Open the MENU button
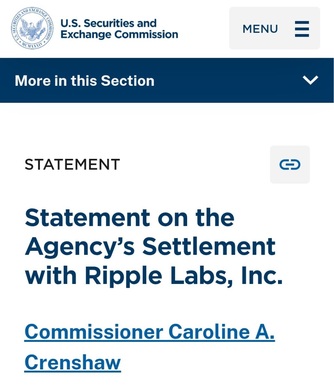 (274, 28)
